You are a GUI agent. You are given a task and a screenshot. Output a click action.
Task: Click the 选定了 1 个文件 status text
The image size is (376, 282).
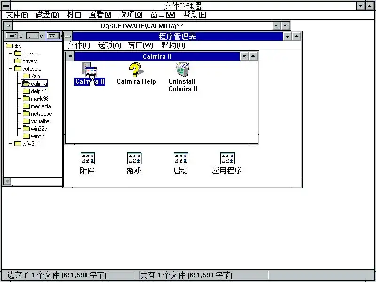click(56, 275)
